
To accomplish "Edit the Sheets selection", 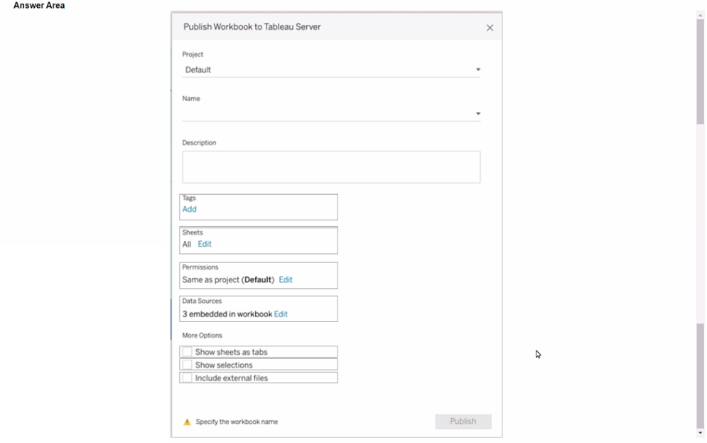I will [x=204, y=244].
